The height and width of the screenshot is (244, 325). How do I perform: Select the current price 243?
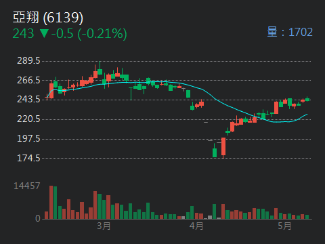(23, 33)
